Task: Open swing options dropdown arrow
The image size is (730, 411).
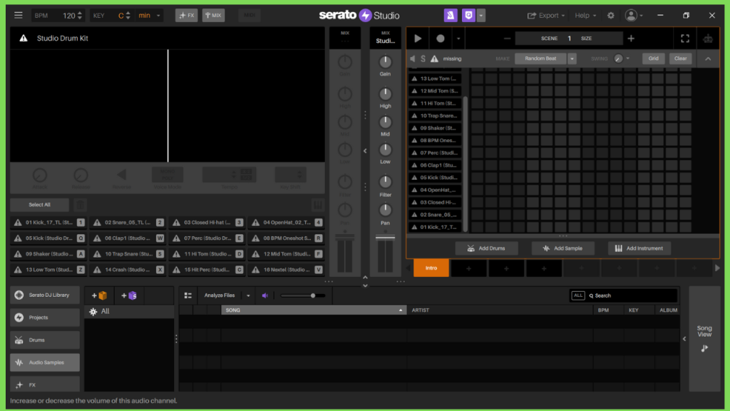Action: (x=628, y=59)
